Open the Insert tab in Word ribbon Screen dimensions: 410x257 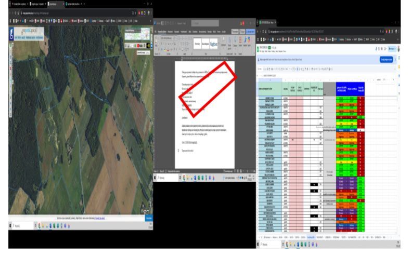tap(169, 32)
